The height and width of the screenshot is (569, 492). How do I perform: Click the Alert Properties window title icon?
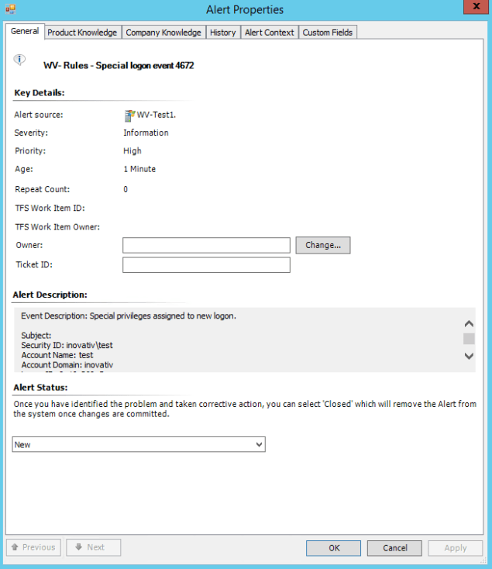10,10
